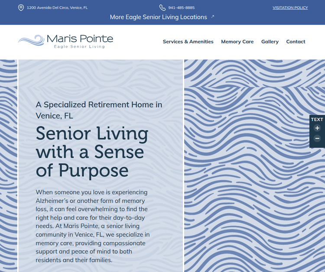325x272 pixels.
Task: Call the 941-485-8885 phone number link
Action: [x=181, y=8]
